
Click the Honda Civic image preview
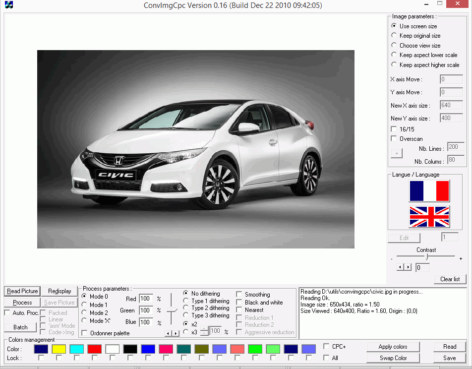(196, 149)
